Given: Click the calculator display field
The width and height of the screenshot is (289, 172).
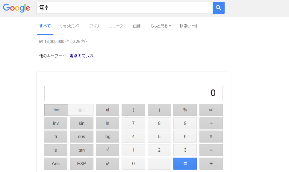Looking at the screenshot, I should (133, 93).
